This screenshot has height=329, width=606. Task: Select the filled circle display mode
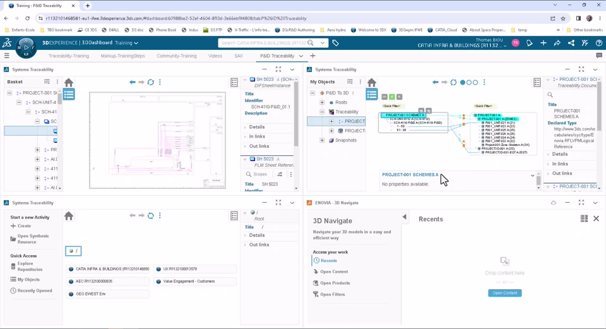pyautogui.click(x=462, y=82)
